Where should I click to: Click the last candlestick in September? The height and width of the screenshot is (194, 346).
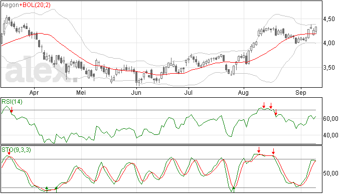click(x=316, y=30)
